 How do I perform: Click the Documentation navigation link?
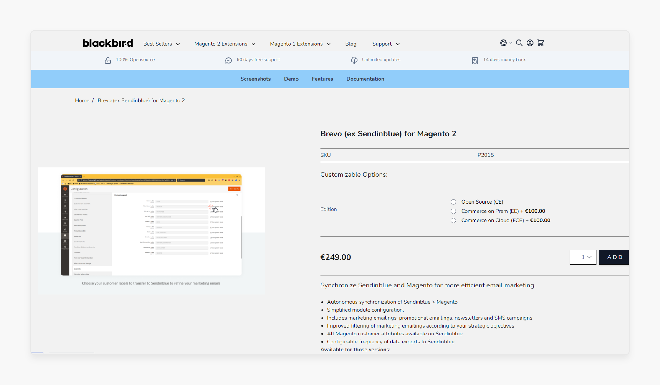pos(365,78)
